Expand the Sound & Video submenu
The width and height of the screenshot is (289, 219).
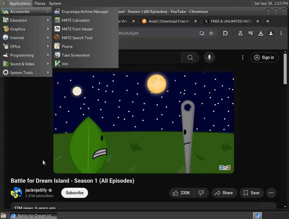coord(26,64)
